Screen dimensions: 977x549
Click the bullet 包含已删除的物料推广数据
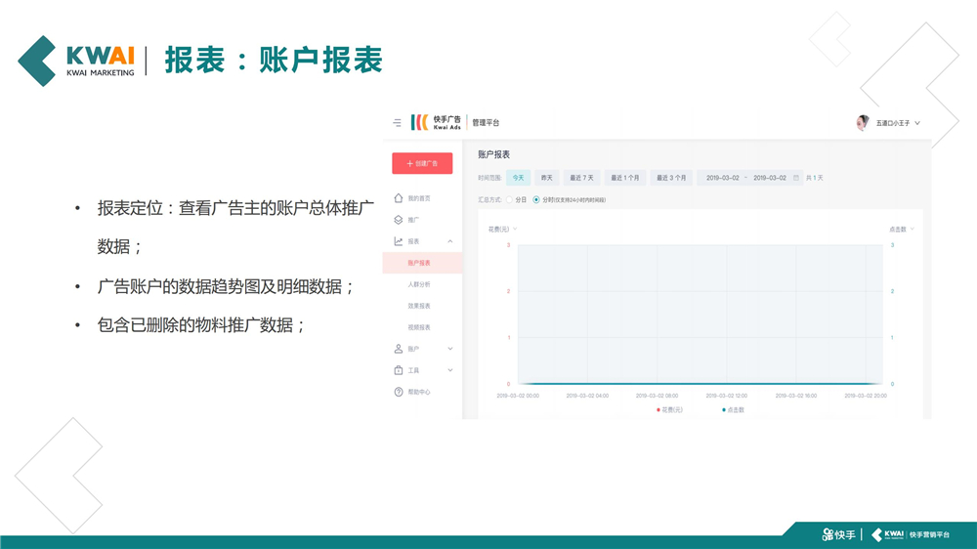201,325
